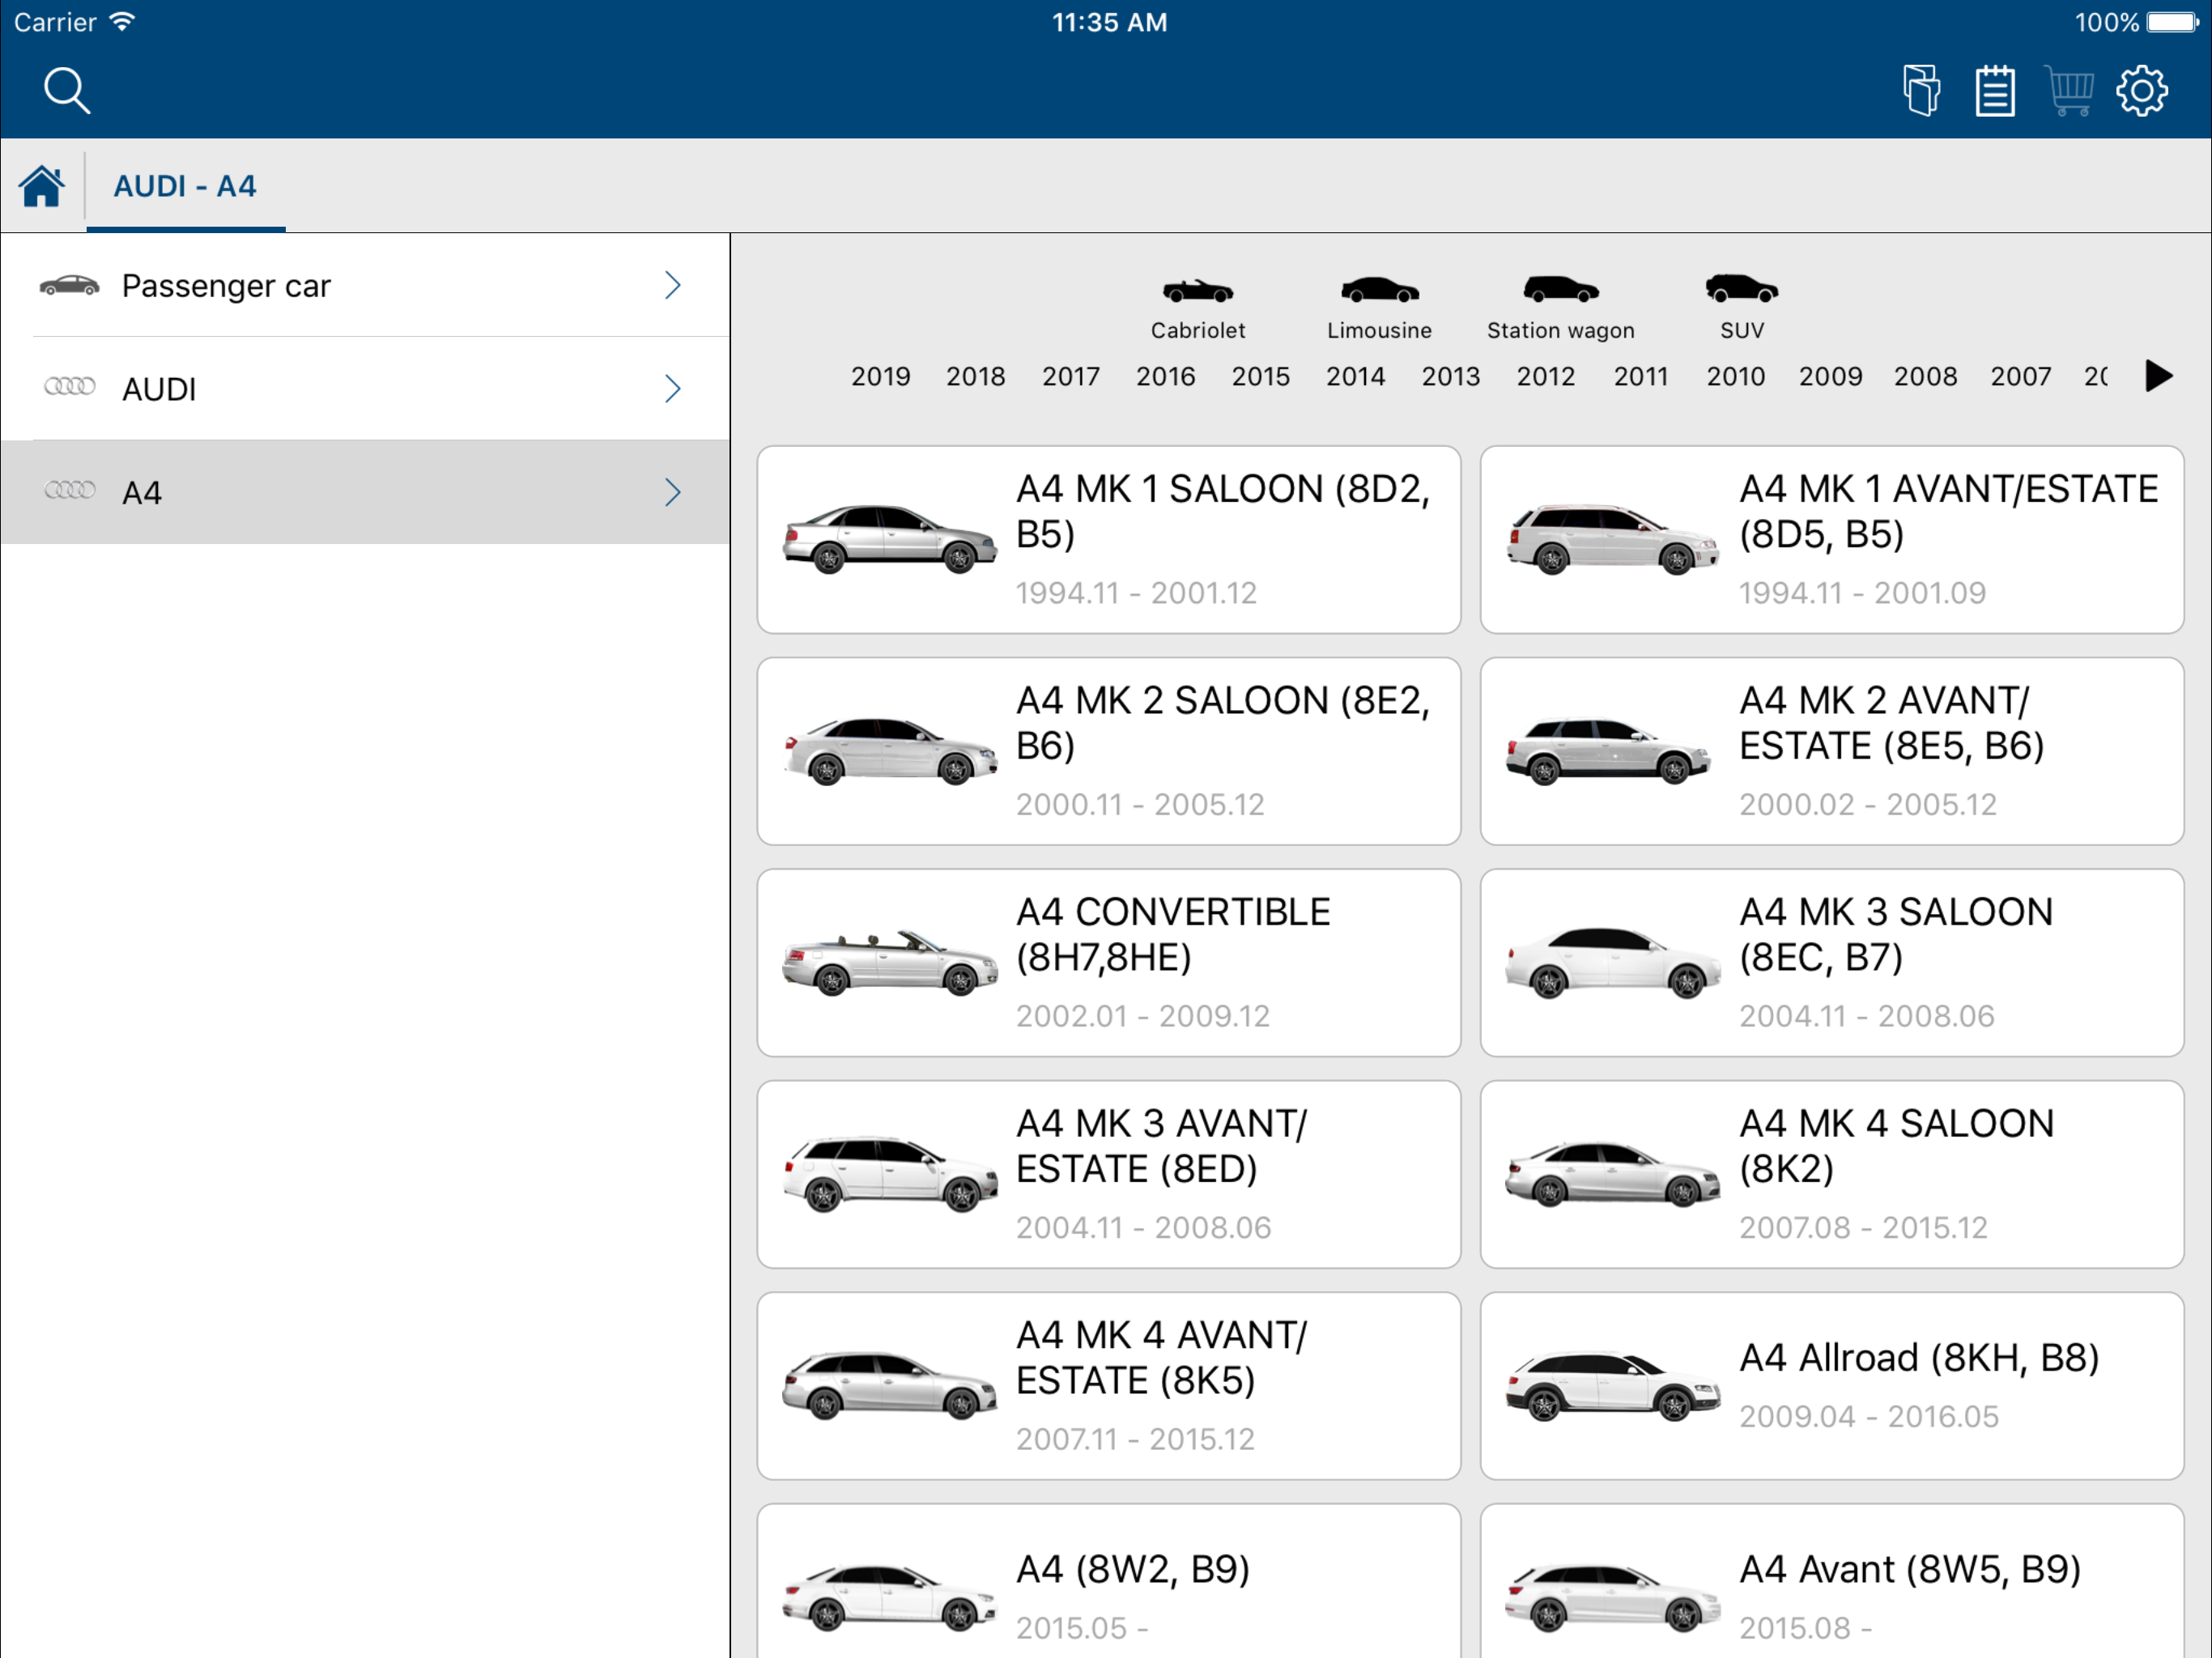
Task: Open the shopping cart icon
Action: [x=2069, y=91]
